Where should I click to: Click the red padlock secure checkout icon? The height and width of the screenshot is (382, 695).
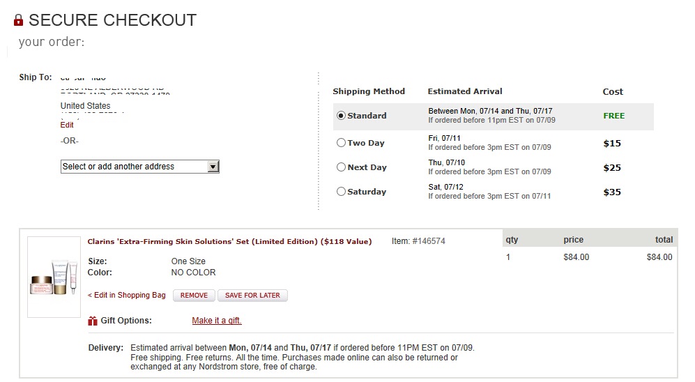click(18, 20)
